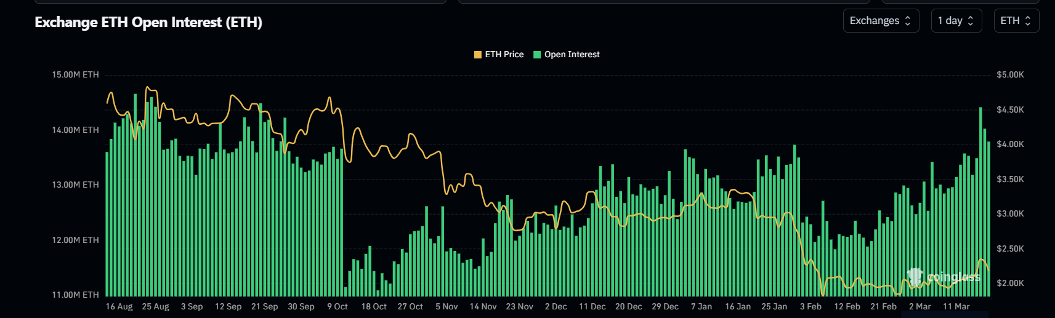Image resolution: width=1055 pixels, height=318 pixels.
Task: Click the $5.00K price axis label
Action: tap(1010, 75)
